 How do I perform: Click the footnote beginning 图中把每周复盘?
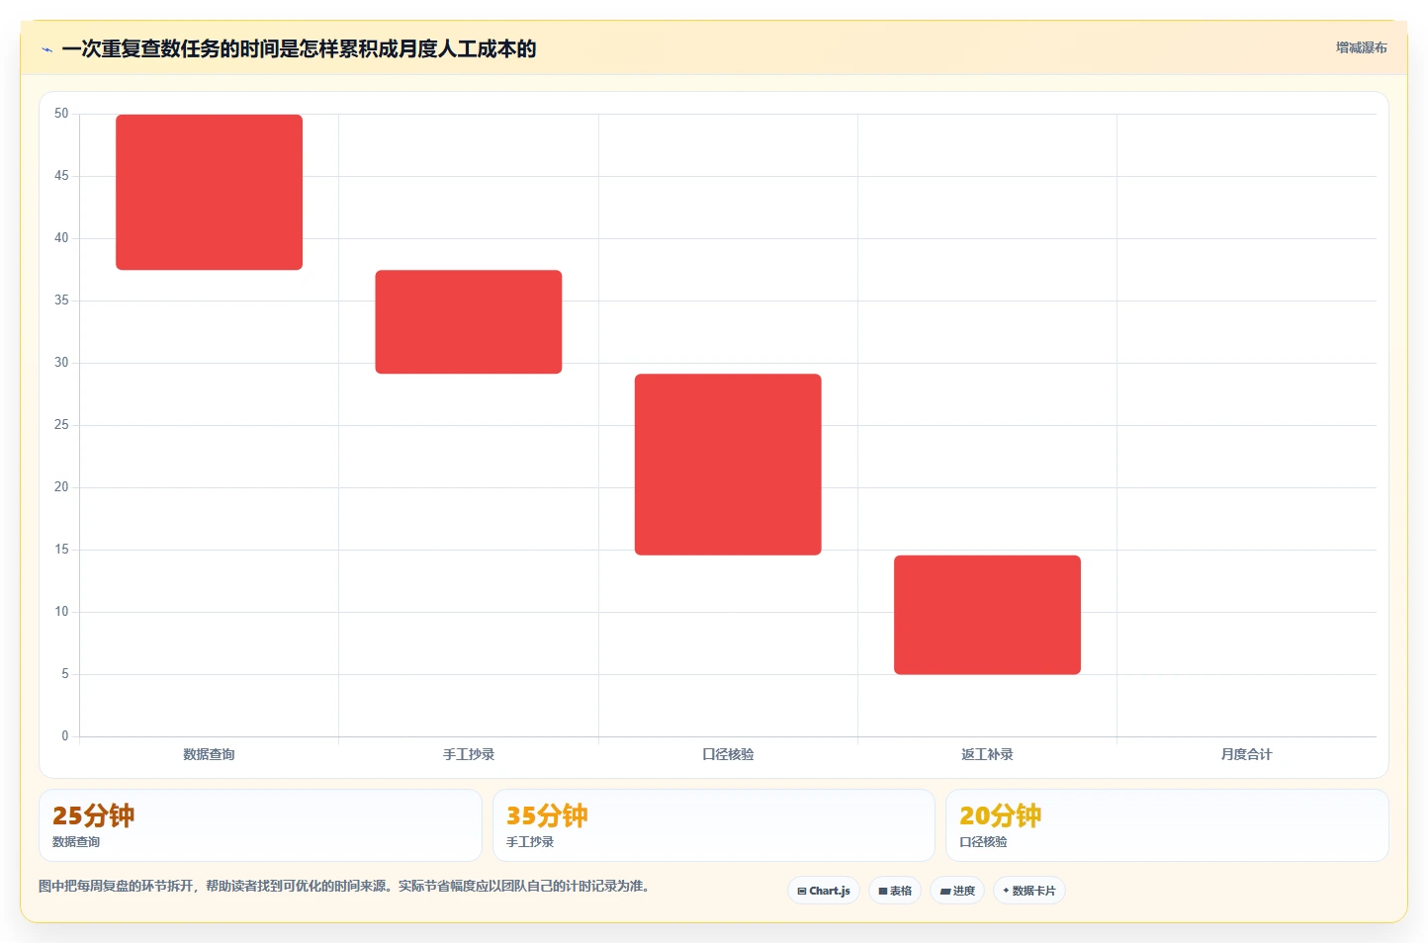point(346,886)
